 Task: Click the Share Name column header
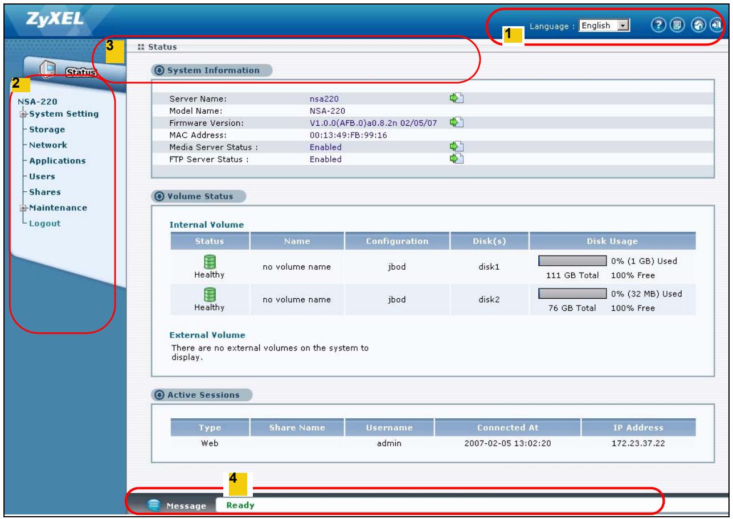tap(297, 427)
